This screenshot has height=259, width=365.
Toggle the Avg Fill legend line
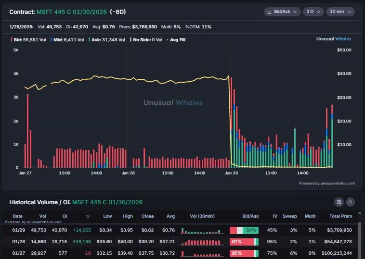click(176, 40)
